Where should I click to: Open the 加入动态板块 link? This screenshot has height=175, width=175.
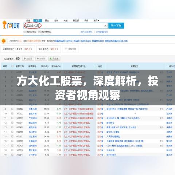[86, 32]
